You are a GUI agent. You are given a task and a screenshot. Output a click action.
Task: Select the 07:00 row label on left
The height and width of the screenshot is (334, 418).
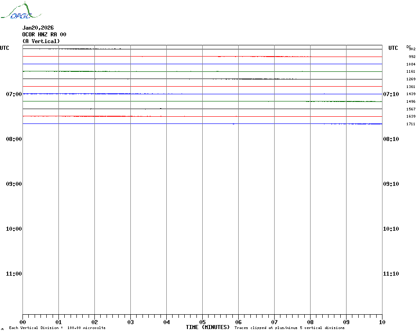14,94
